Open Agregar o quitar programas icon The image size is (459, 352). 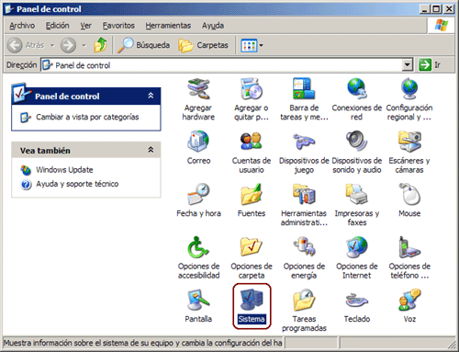click(252, 89)
